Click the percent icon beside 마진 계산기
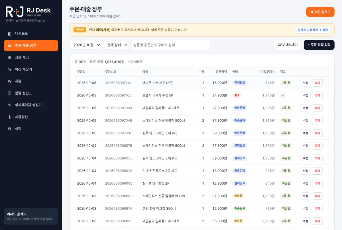 tap(10, 69)
